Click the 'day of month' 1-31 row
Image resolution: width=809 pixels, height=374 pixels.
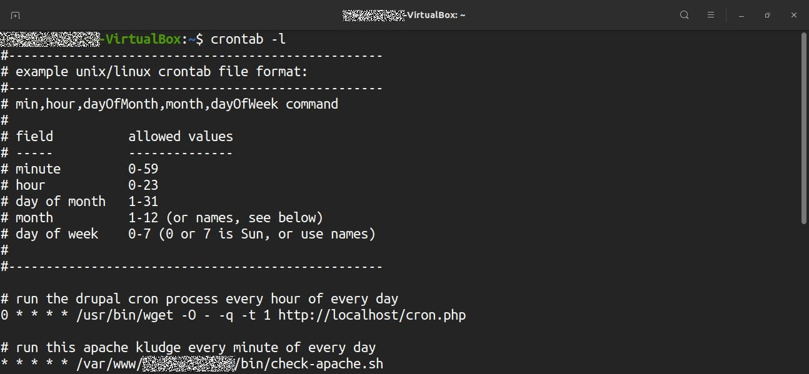pos(80,202)
